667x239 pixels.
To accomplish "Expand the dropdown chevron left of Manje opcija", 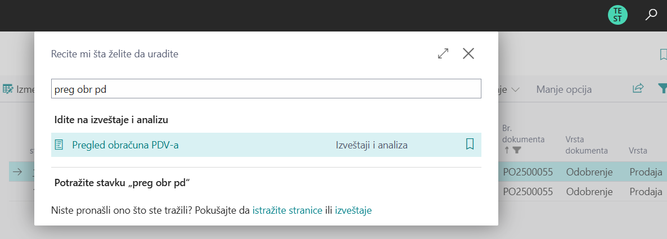I will (x=515, y=89).
